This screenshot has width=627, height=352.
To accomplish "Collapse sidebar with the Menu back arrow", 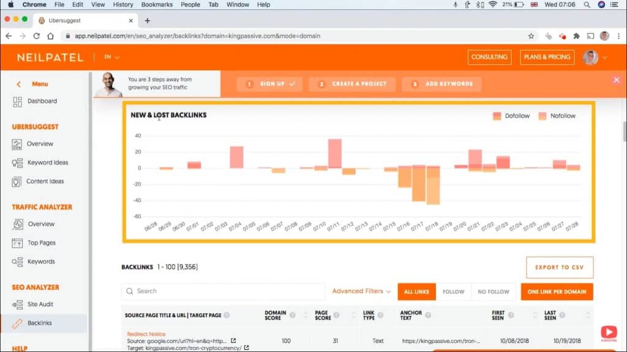I will click(x=19, y=84).
